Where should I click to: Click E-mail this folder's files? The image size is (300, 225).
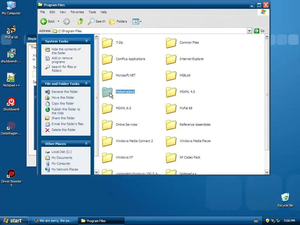[67, 124]
